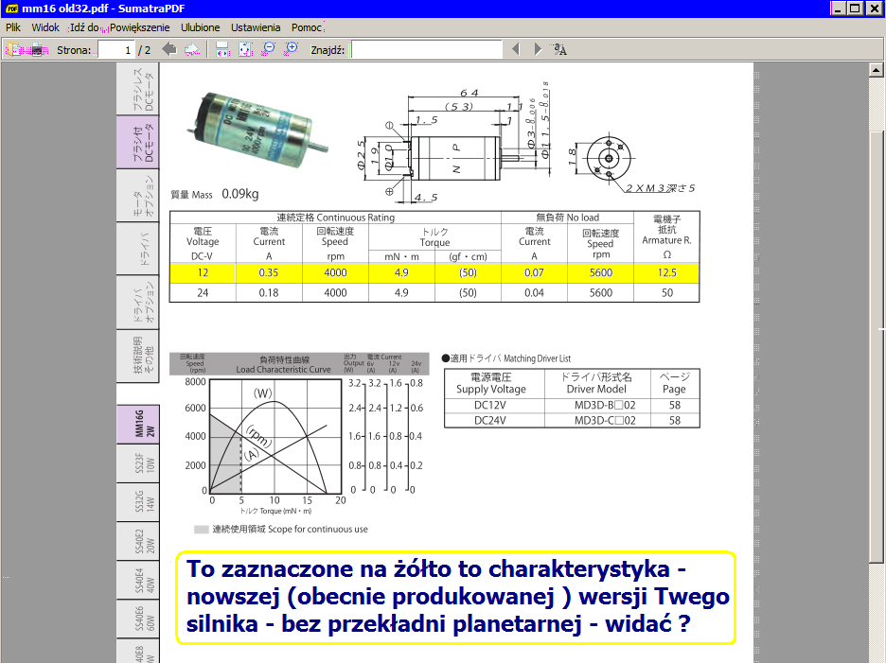Click the motor product photo
Screen dimensions: 886x663
(x=257, y=130)
